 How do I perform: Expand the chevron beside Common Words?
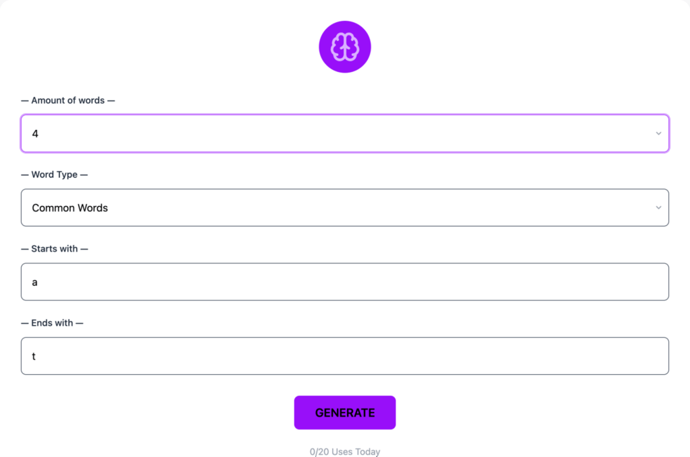pyautogui.click(x=658, y=208)
